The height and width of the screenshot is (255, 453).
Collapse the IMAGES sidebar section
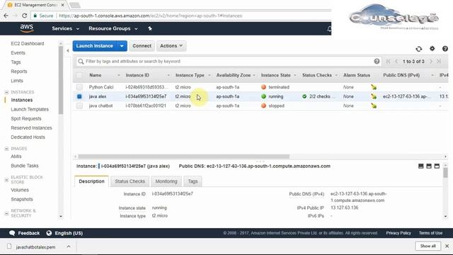(6, 149)
